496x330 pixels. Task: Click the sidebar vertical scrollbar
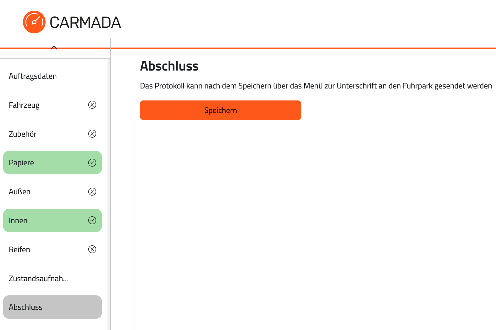point(109,194)
